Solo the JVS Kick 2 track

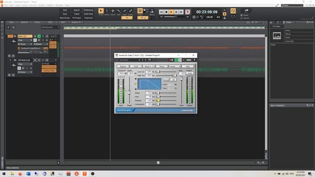click(39, 60)
